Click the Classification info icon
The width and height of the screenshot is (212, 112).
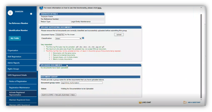[83, 38]
